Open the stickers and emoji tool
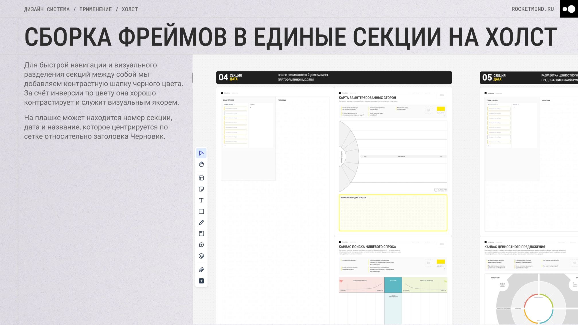The height and width of the screenshot is (325, 578). coord(201,256)
